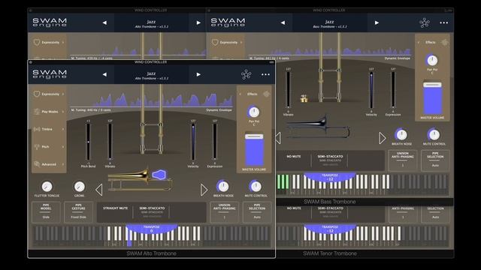Click Transpose 0 control on Alto keyboard
The image size is (481, 270).
point(152,229)
